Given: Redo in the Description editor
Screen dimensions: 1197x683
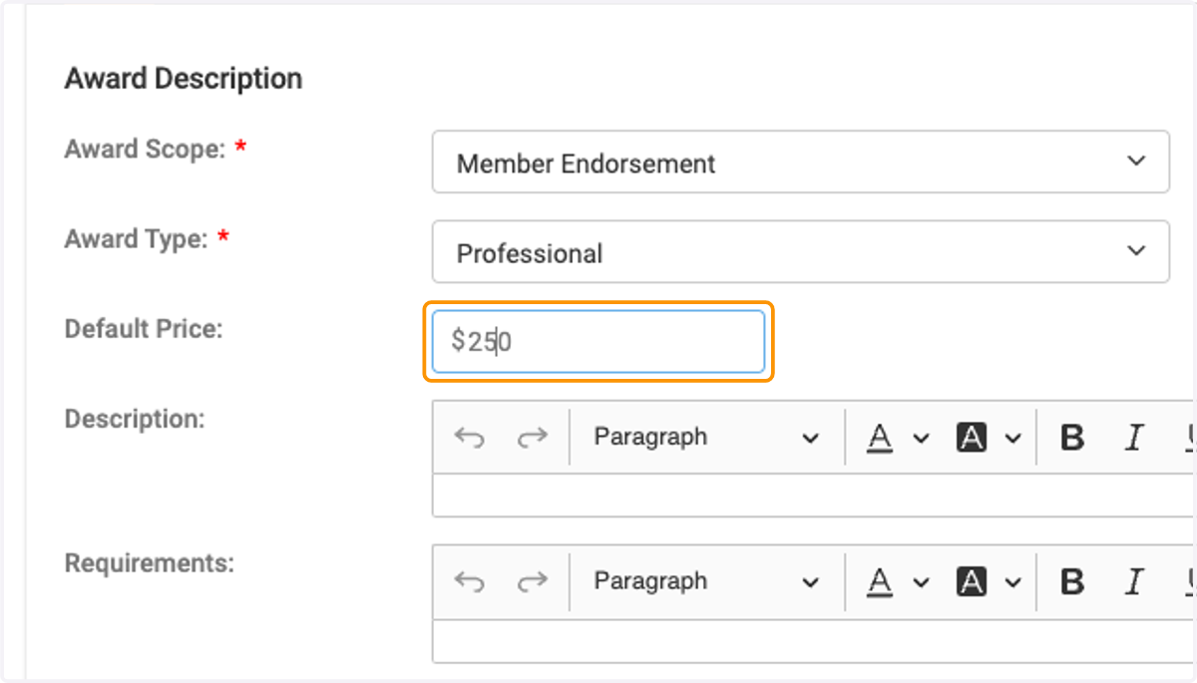Looking at the screenshot, I should [x=533, y=437].
